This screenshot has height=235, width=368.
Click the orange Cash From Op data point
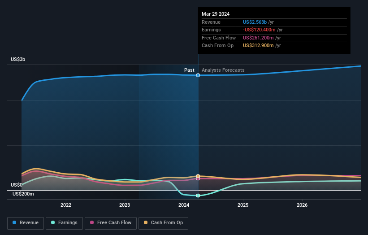coord(198,176)
